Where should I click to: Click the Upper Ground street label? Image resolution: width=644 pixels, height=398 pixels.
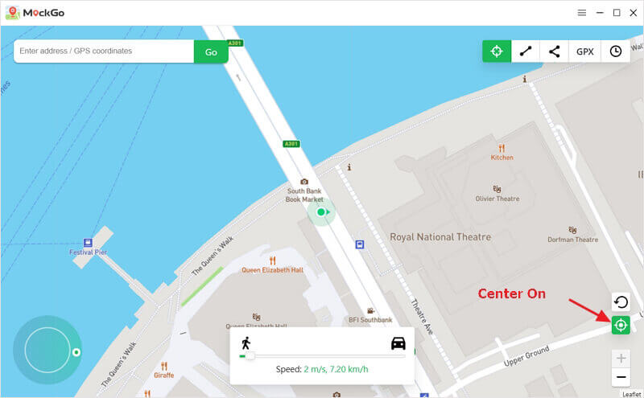pos(526,355)
